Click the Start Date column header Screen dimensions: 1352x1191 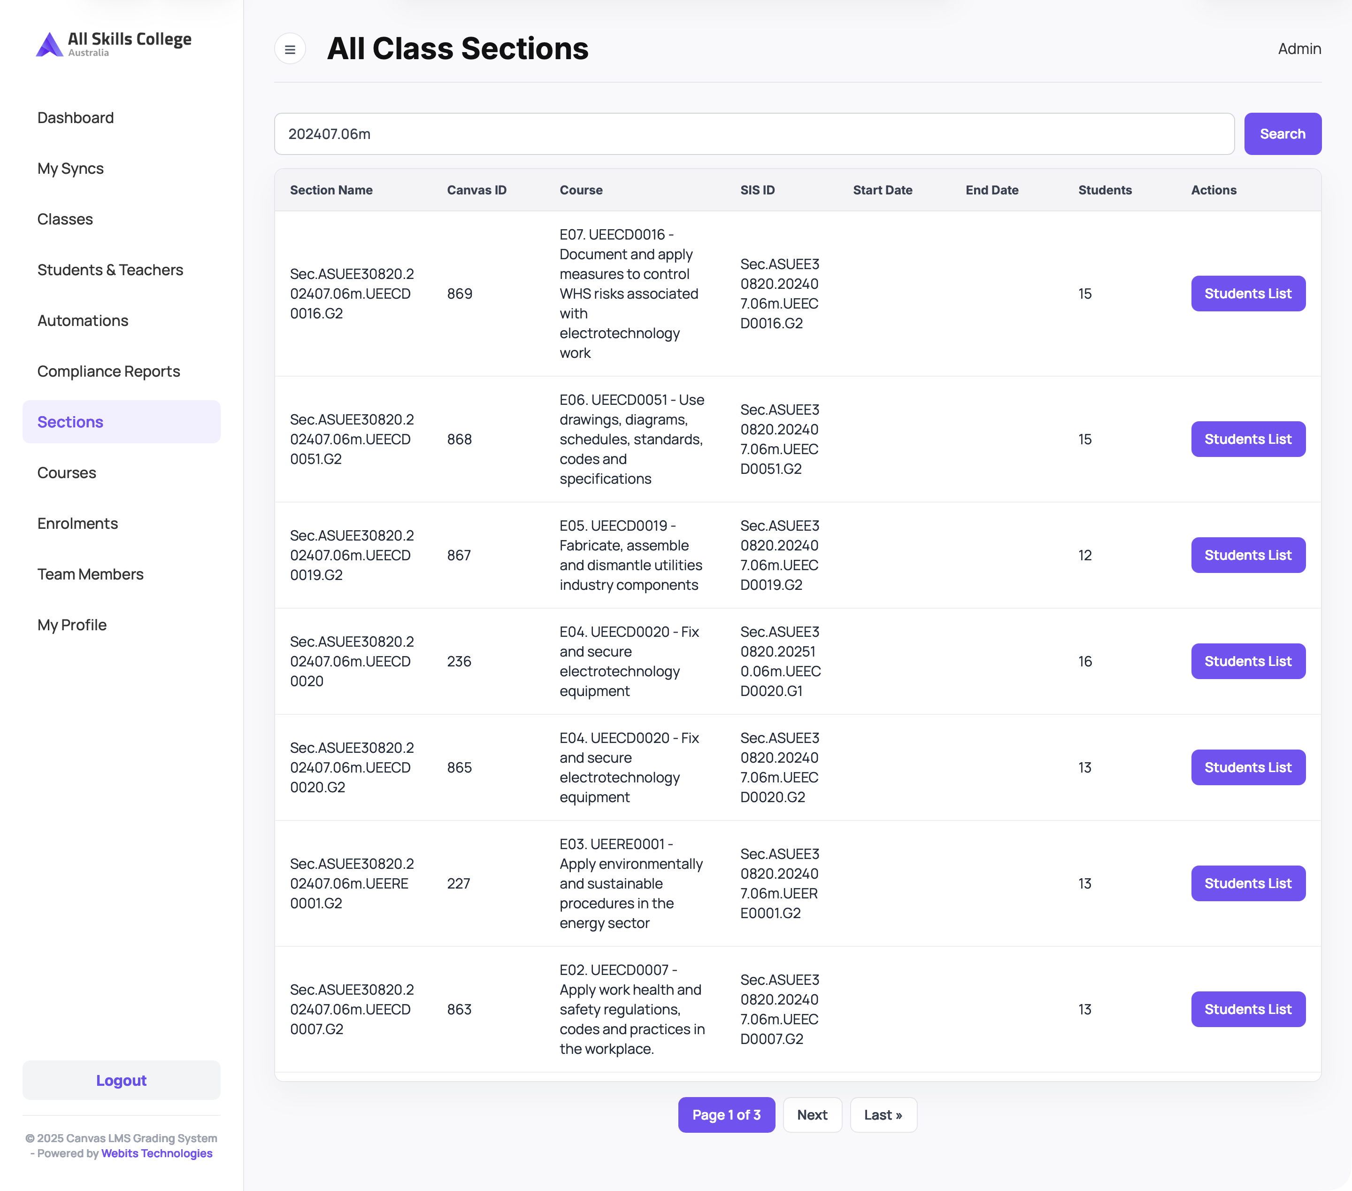point(883,190)
